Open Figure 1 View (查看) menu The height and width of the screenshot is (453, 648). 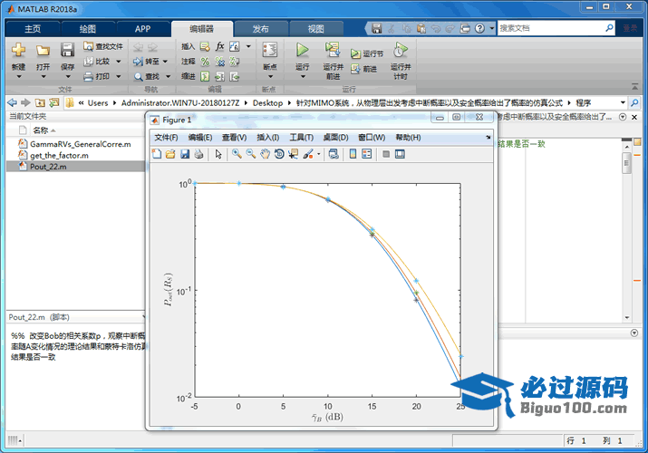[235, 138]
